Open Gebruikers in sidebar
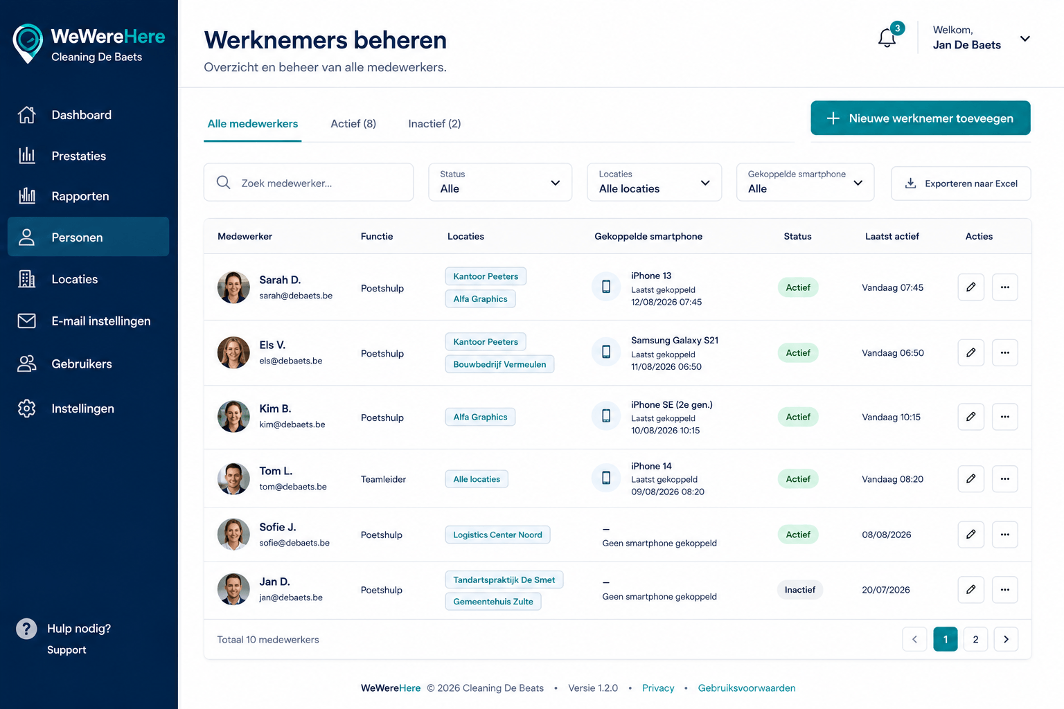Image resolution: width=1064 pixels, height=709 pixels. point(89,364)
